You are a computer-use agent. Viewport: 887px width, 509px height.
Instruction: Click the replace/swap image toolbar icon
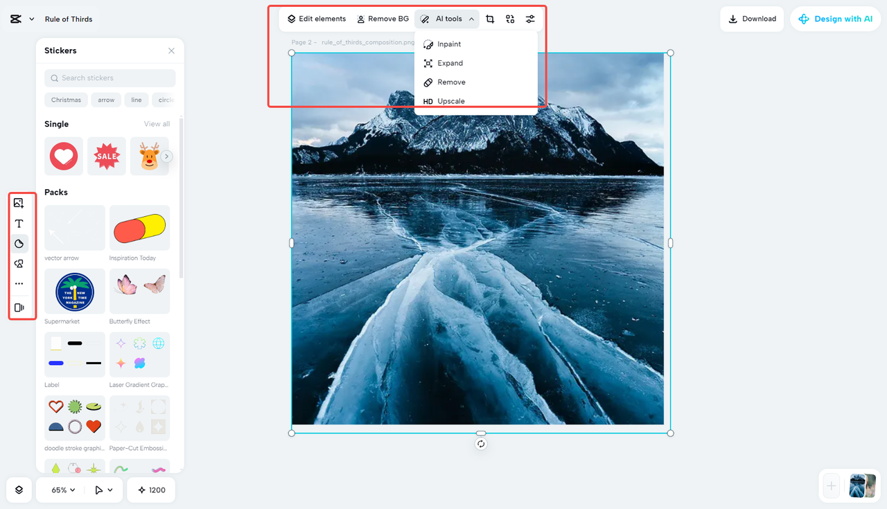point(510,19)
